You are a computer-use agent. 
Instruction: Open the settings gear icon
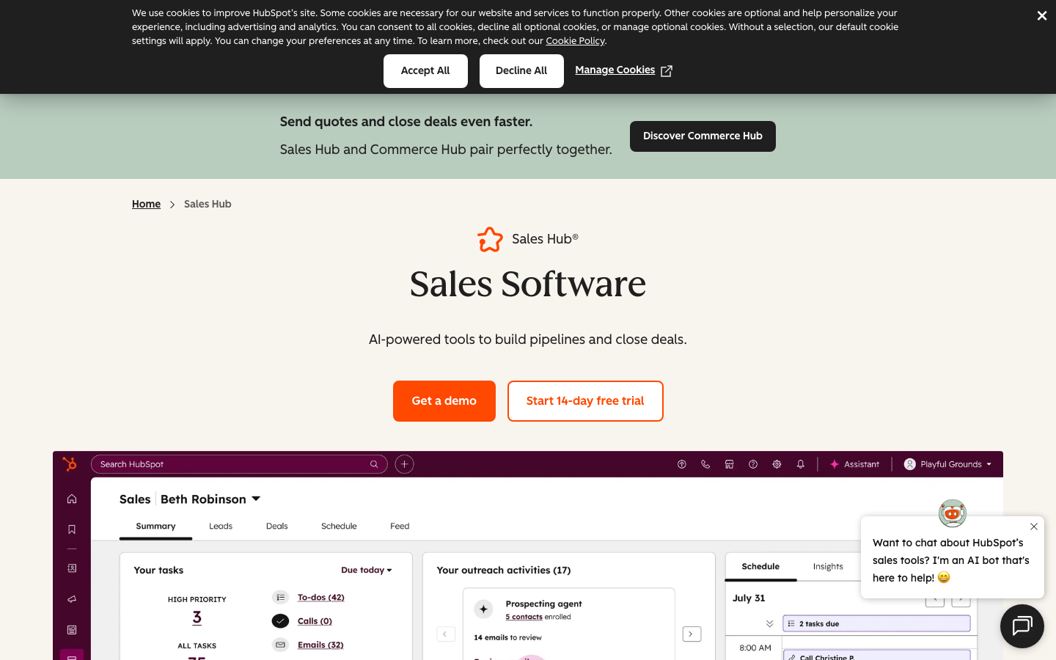[777, 464]
